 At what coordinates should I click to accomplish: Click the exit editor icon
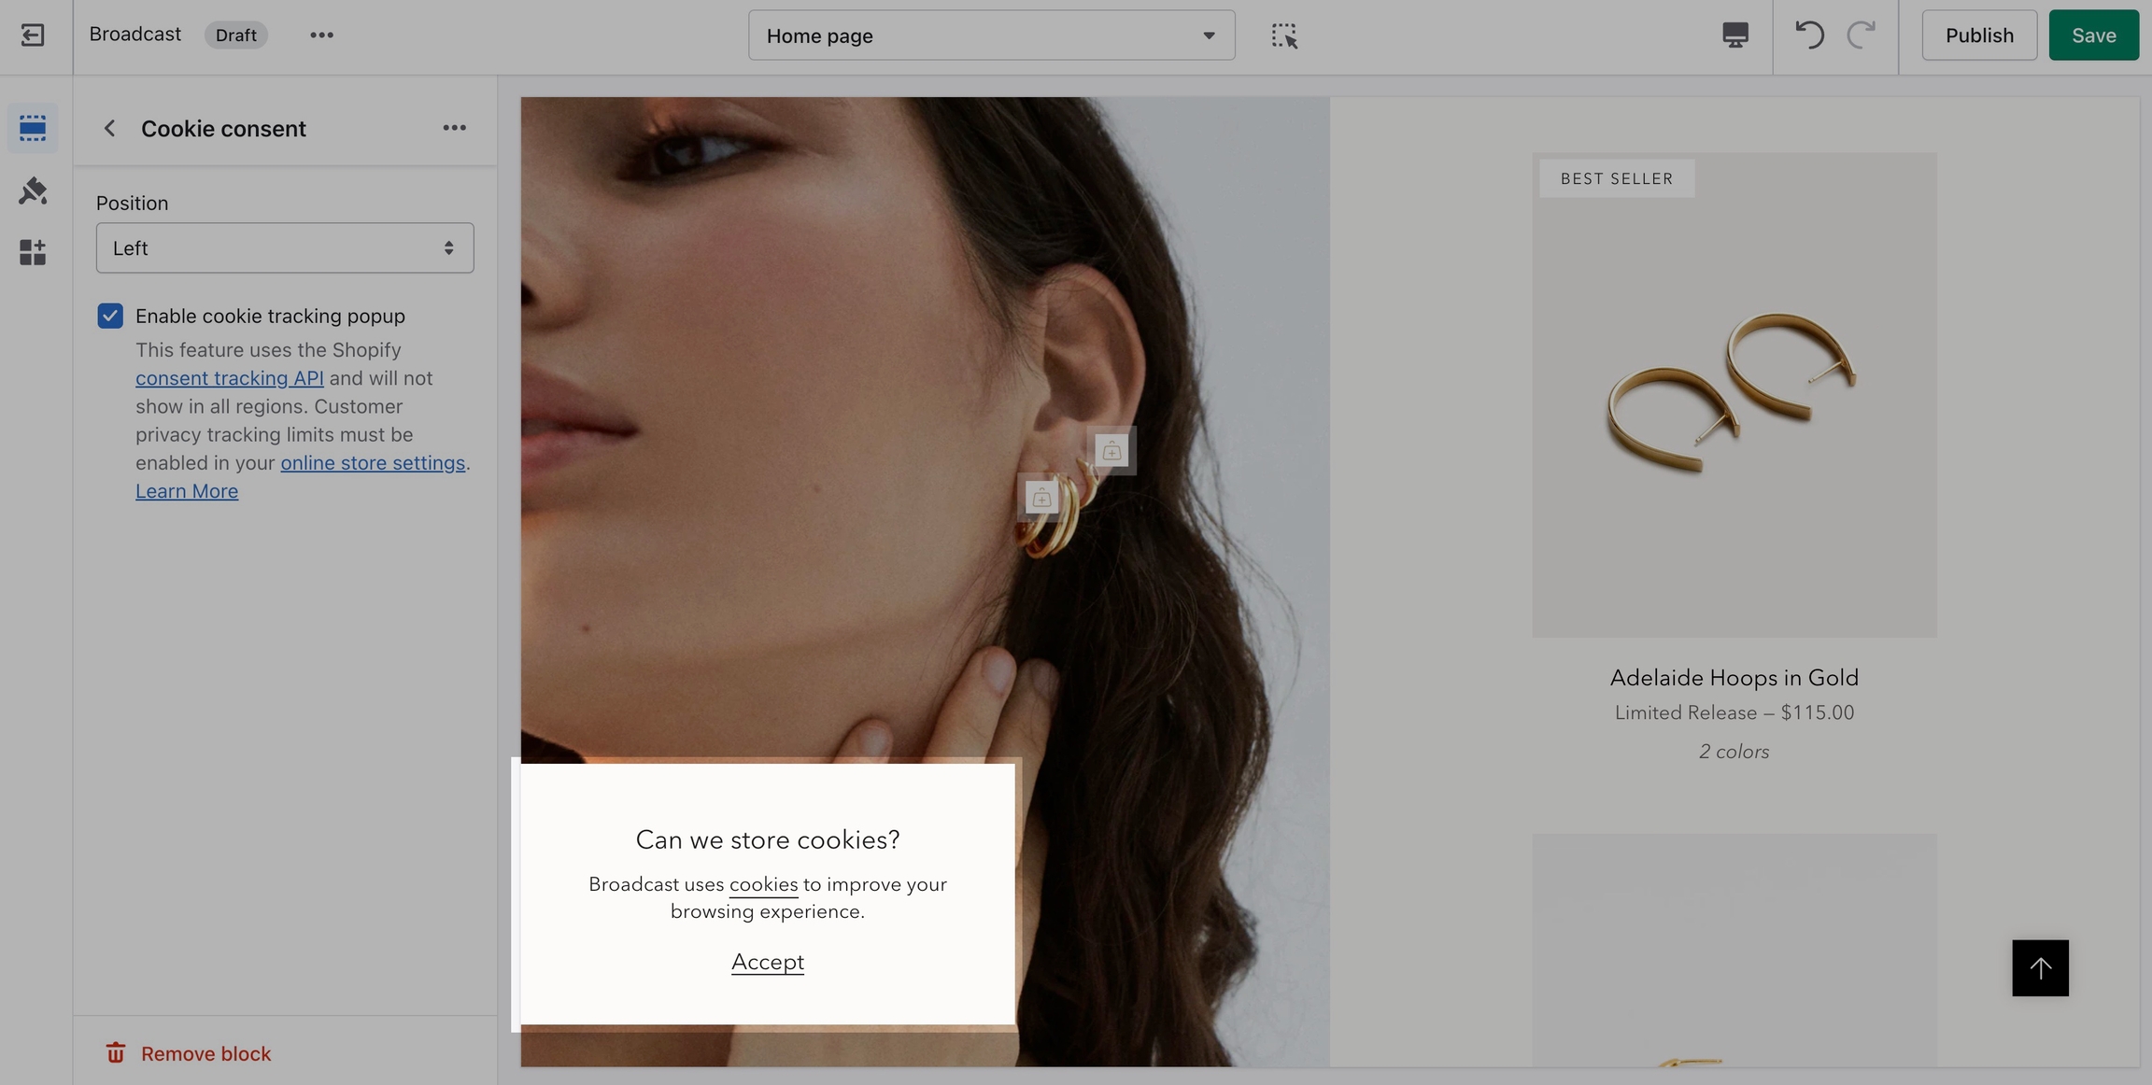(x=33, y=35)
